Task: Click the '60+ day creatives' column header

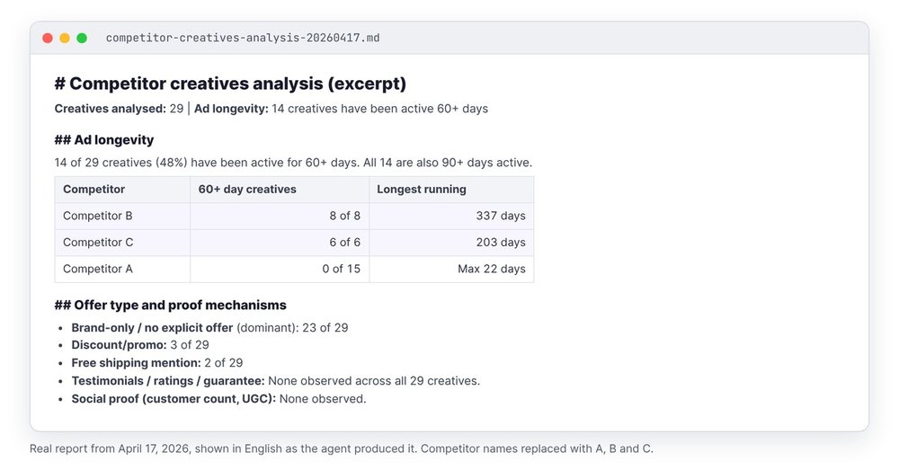Action: pyautogui.click(x=280, y=189)
